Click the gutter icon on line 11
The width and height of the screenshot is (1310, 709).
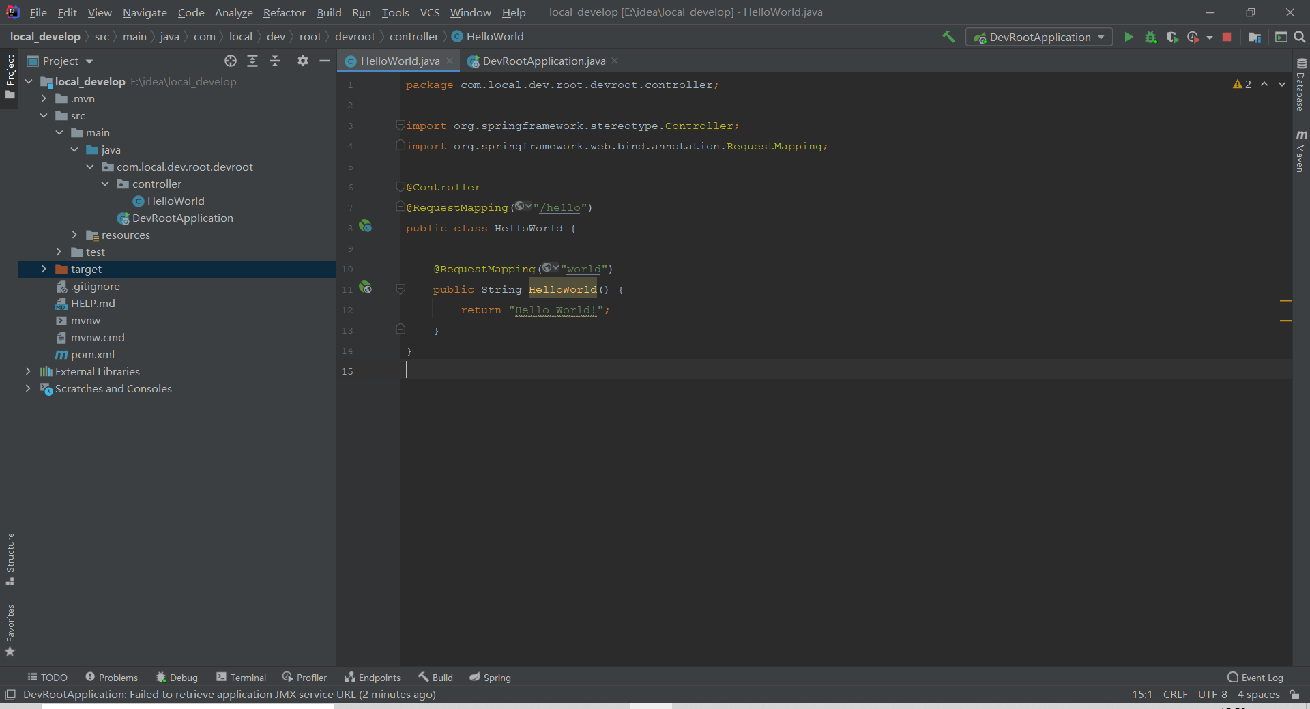(x=366, y=287)
